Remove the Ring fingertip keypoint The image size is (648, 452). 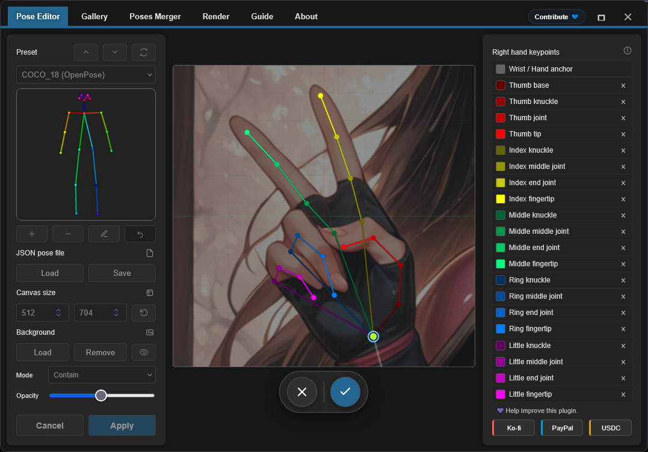pos(623,329)
